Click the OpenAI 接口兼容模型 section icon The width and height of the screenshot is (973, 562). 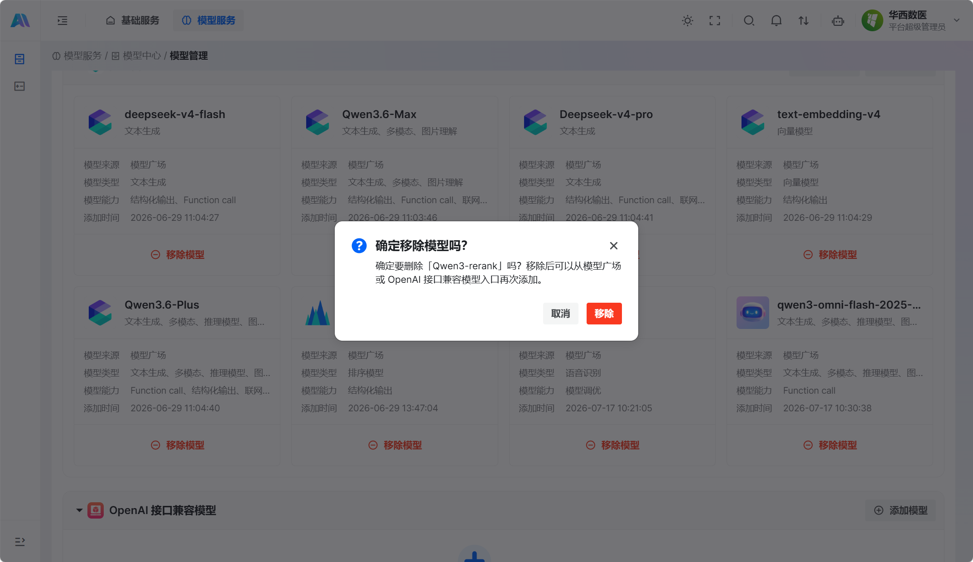pos(96,510)
